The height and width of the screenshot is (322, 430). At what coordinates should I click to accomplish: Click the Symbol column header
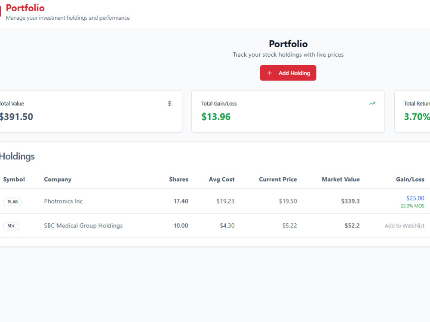pyautogui.click(x=14, y=179)
